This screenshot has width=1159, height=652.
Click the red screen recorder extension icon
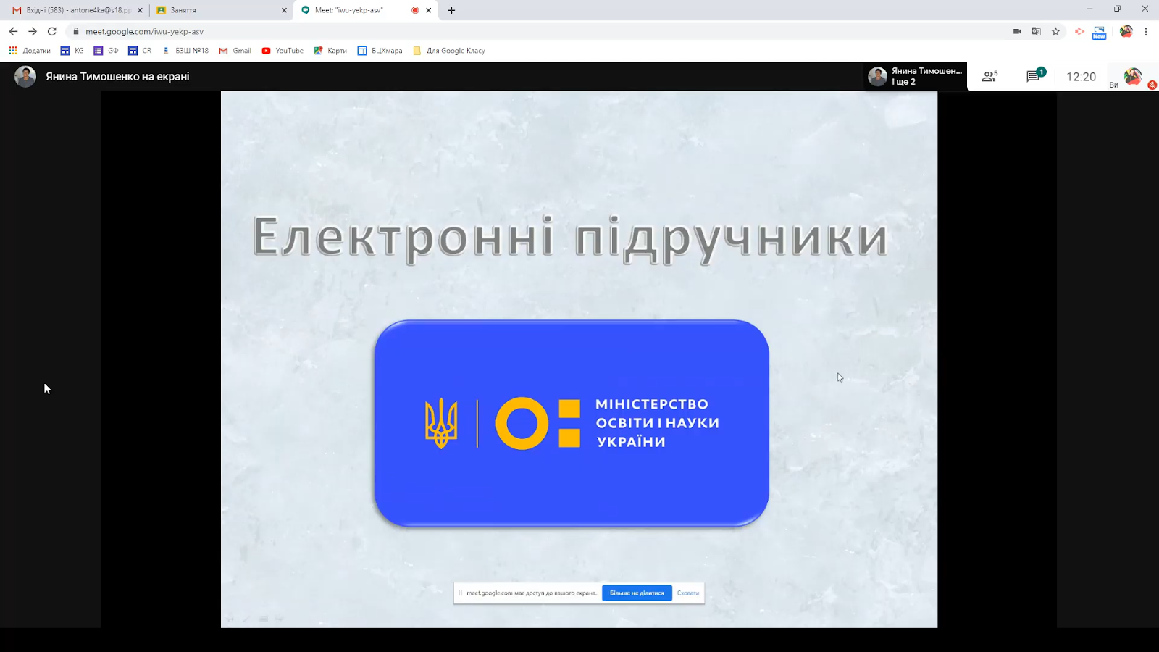point(1079,31)
